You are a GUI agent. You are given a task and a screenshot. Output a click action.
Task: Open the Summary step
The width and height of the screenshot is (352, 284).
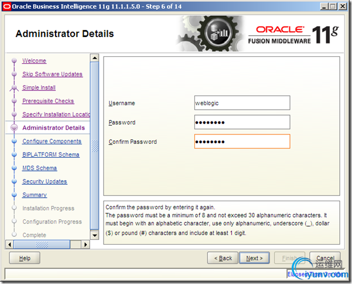[35, 195]
